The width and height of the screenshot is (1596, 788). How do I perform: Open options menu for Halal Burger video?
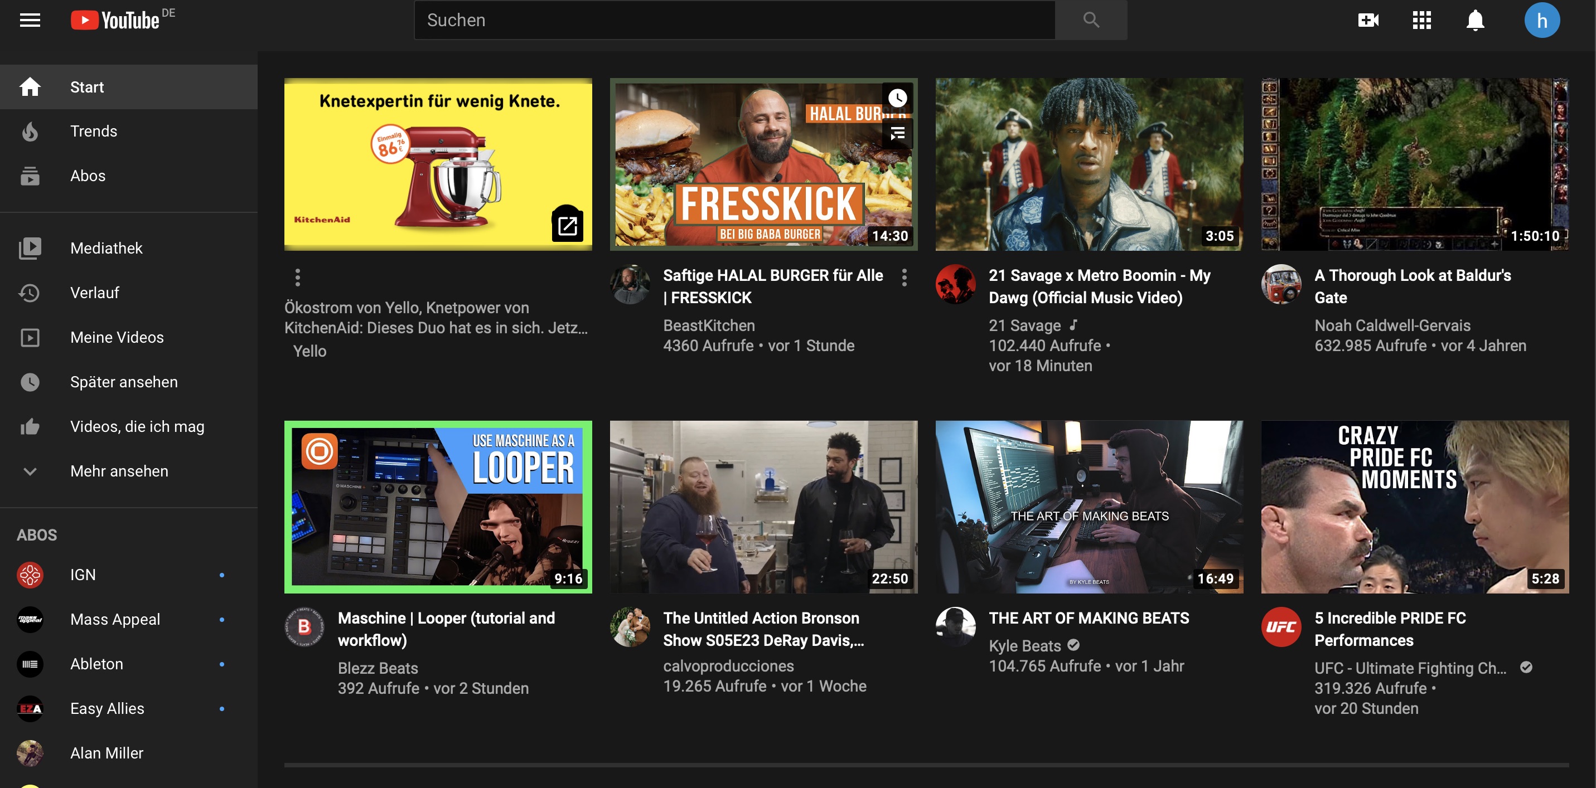904,278
